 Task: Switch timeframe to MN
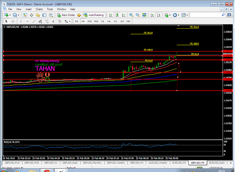pyautogui.click(x=129, y=21)
